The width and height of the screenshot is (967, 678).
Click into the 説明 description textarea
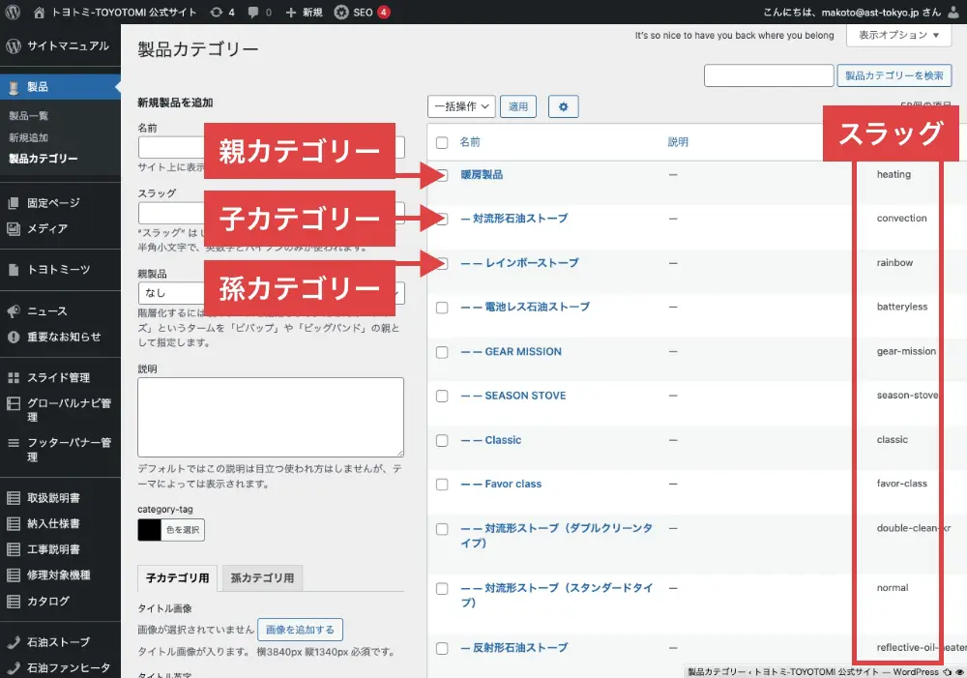point(271,417)
